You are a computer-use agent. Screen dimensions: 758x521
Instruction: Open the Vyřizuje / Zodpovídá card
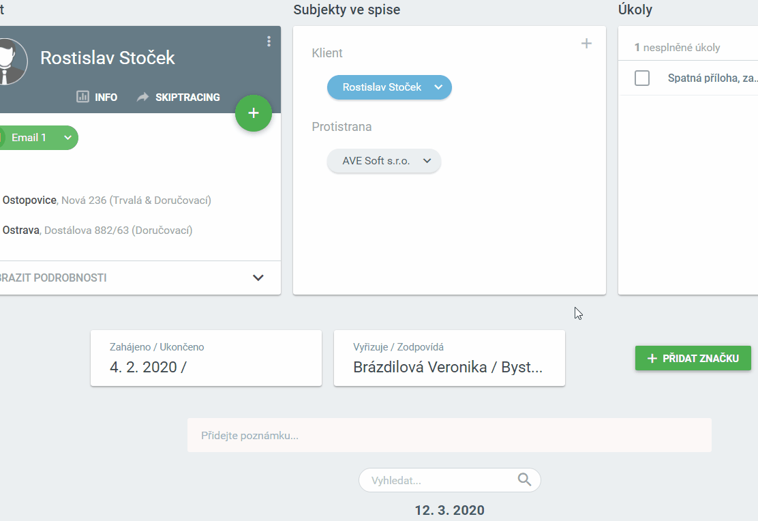tap(449, 358)
